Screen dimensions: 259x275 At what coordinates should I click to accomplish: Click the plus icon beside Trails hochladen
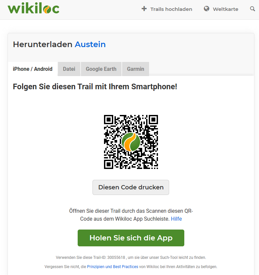144,9
